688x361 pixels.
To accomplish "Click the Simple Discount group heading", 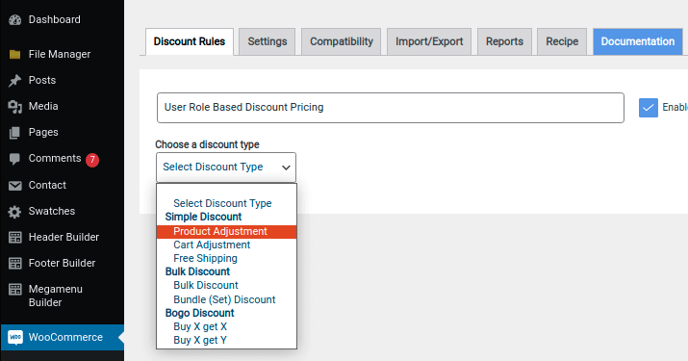I will [x=203, y=217].
